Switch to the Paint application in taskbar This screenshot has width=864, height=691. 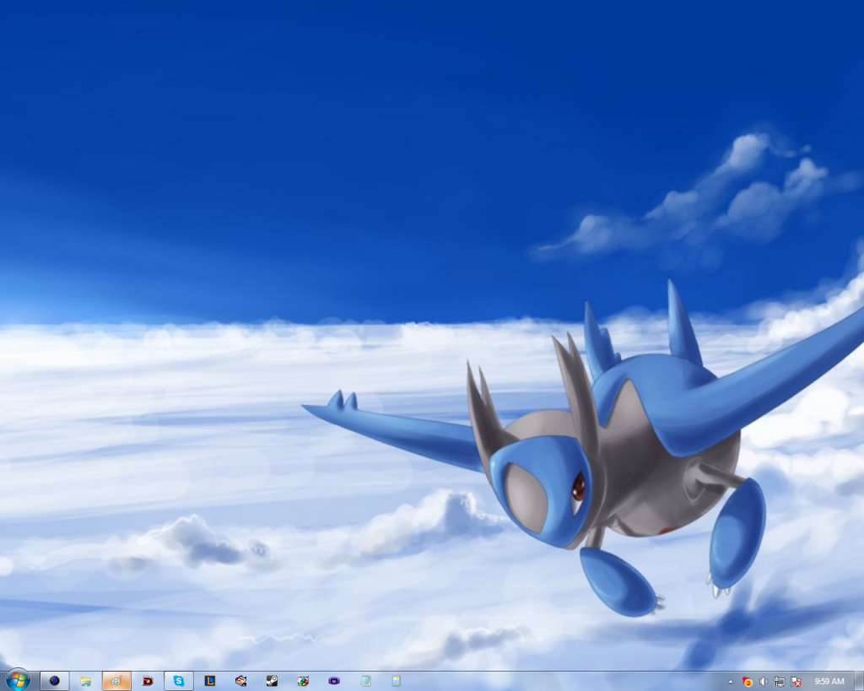pyautogui.click(x=116, y=681)
